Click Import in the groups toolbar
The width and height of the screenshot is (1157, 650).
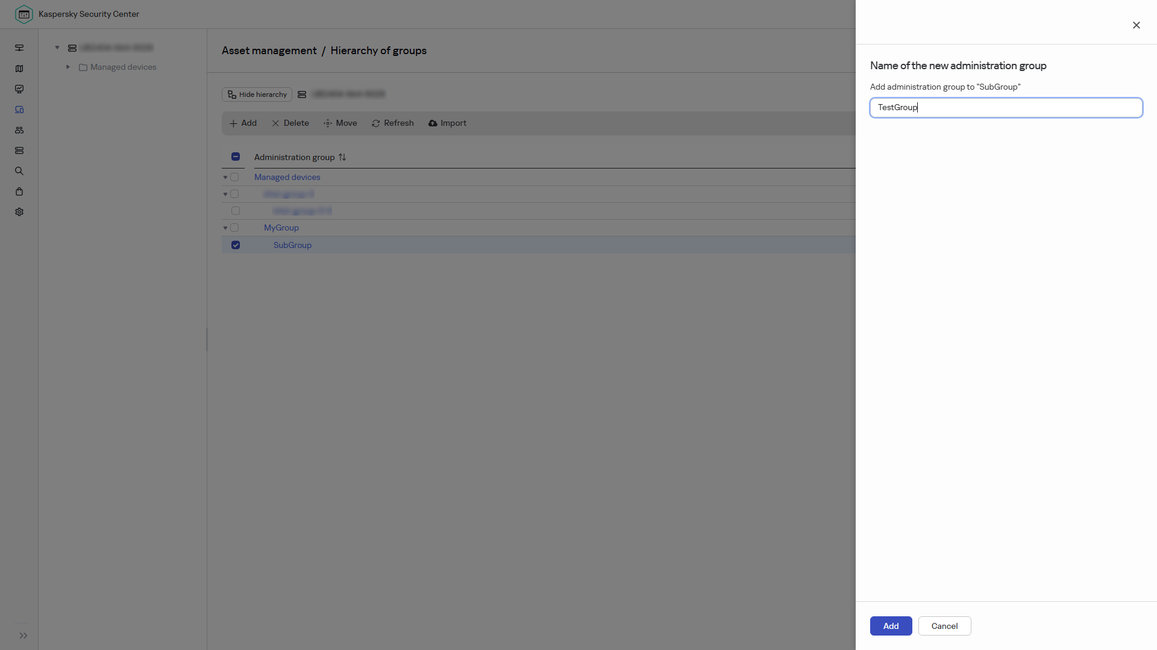(x=447, y=123)
